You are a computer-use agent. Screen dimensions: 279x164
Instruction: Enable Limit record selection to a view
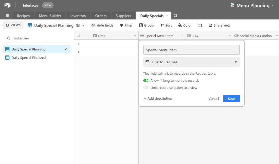click(146, 88)
